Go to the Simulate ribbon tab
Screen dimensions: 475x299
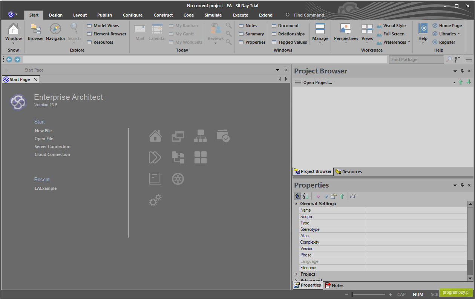[x=213, y=15]
